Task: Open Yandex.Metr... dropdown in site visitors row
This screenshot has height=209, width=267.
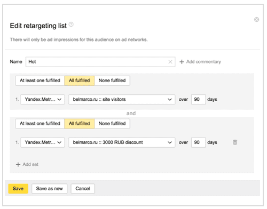Action: point(43,99)
